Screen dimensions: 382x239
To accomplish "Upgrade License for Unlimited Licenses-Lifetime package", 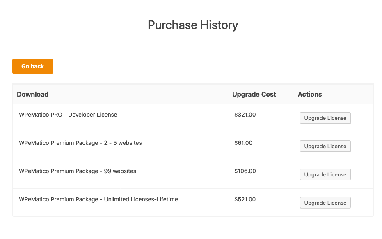I will coord(325,203).
